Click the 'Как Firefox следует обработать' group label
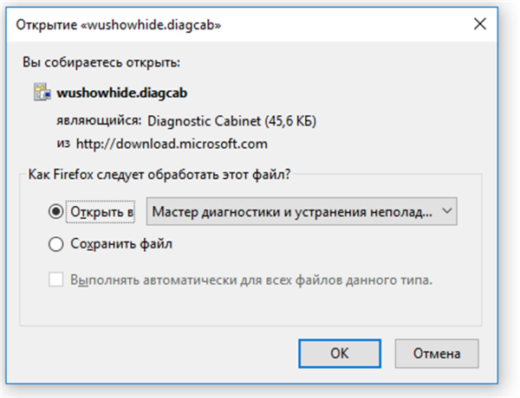 [159, 174]
